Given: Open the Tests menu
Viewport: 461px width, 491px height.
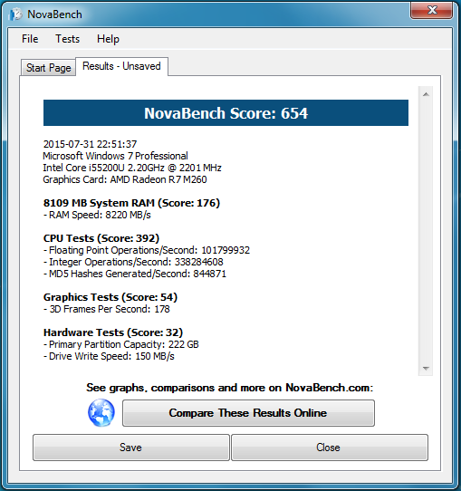Looking at the screenshot, I should point(68,39).
